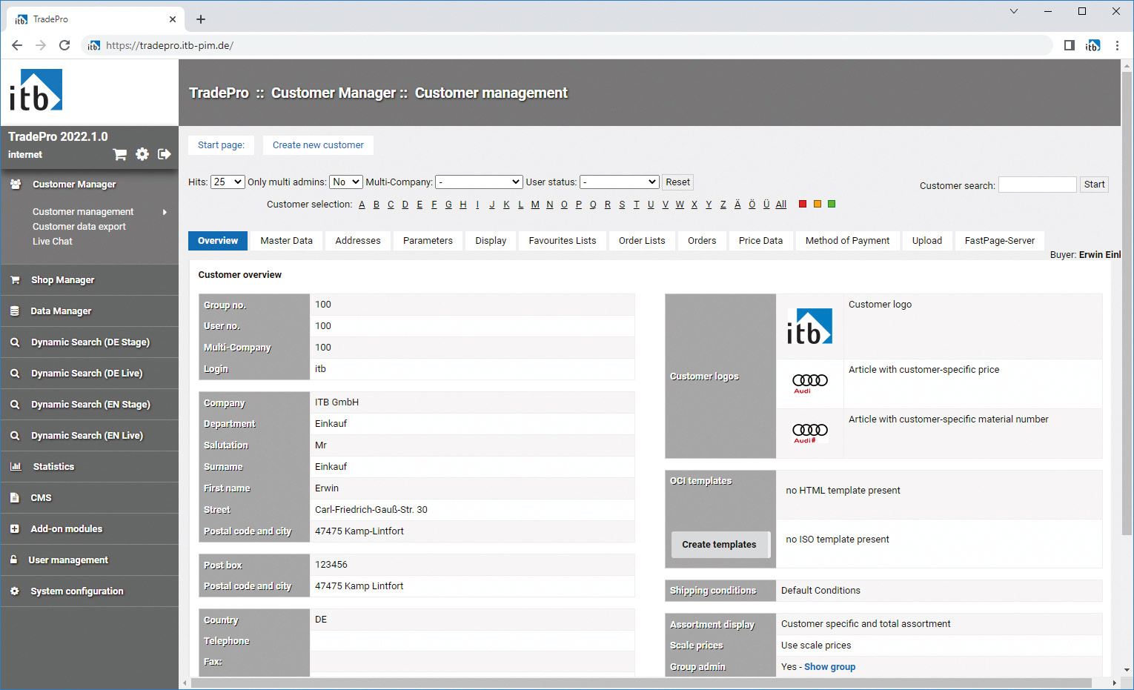The height and width of the screenshot is (690, 1134).
Task: Click the itb customer logo image
Action: (809, 326)
